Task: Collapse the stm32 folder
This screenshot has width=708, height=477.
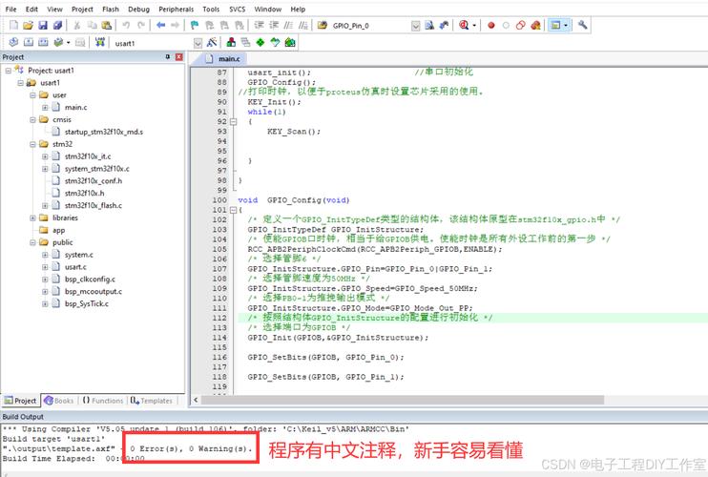Action: [x=32, y=144]
